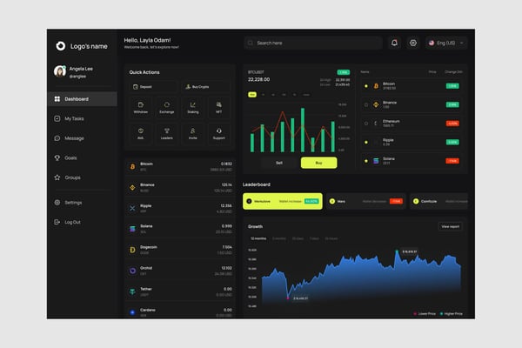Toggle the favorite dot on the Solana watchlist row

pos(366,161)
